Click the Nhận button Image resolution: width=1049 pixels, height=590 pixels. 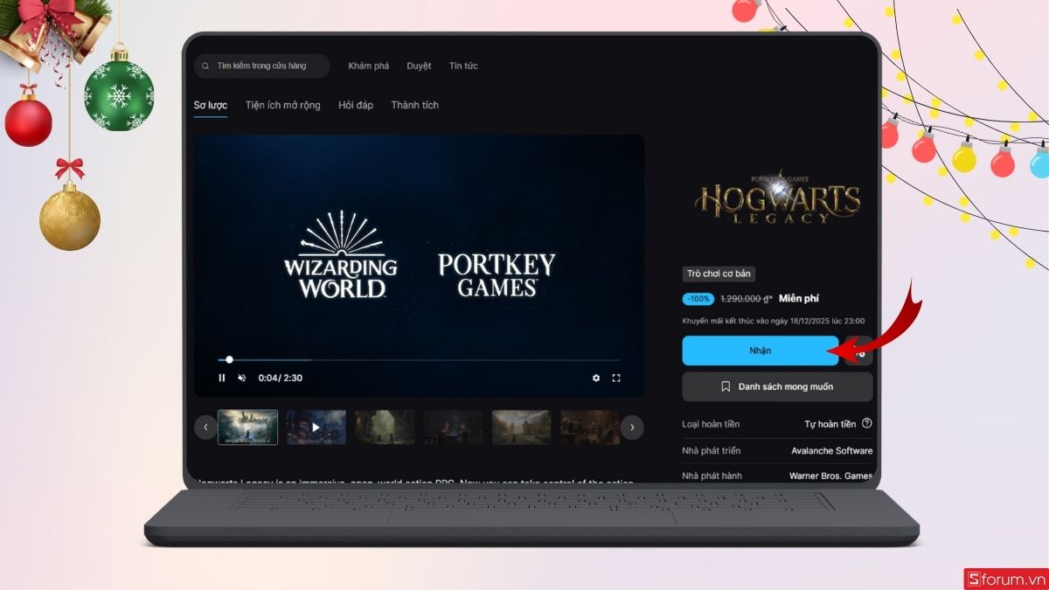click(x=761, y=351)
